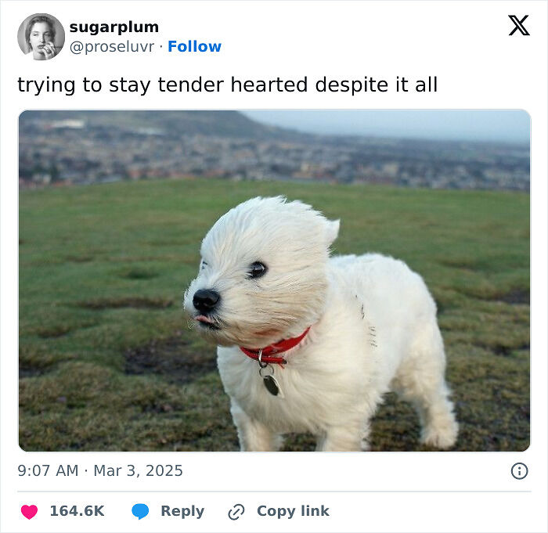Visit the @proseluvr handle link
Screen dimensions: 548x533
(x=112, y=47)
